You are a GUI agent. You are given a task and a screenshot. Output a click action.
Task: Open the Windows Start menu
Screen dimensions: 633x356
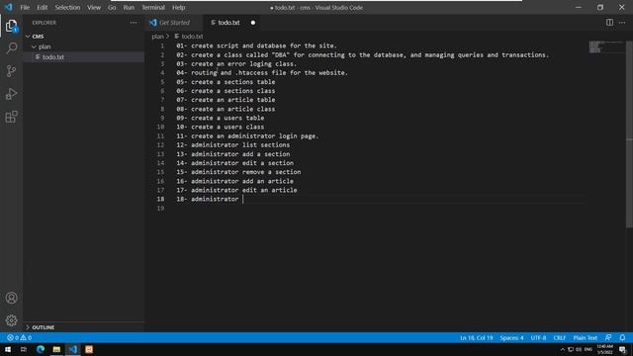[8, 349]
